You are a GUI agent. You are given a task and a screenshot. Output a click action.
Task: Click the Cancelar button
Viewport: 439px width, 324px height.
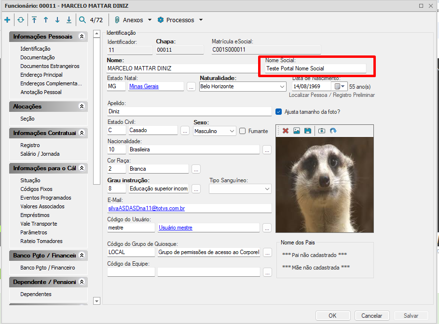pos(372,316)
